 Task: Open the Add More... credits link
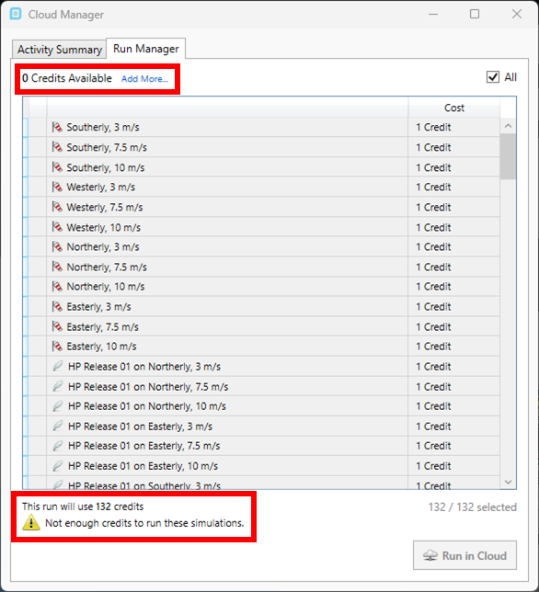click(x=144, y=79)
